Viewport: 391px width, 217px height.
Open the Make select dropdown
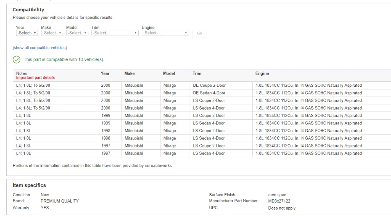(52, 33)
